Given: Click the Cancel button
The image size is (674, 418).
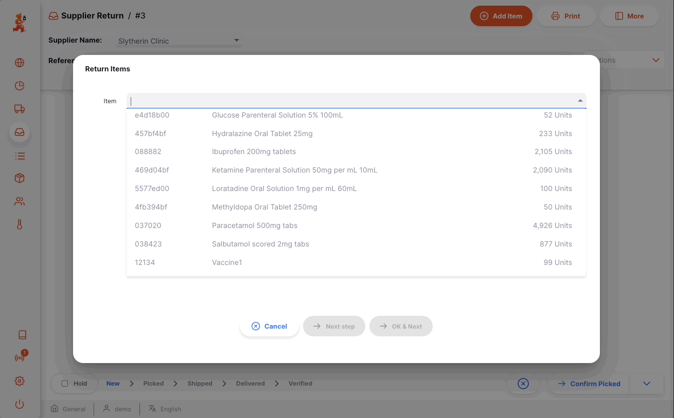Looking at the screenshot, I should tap(269, 326).
